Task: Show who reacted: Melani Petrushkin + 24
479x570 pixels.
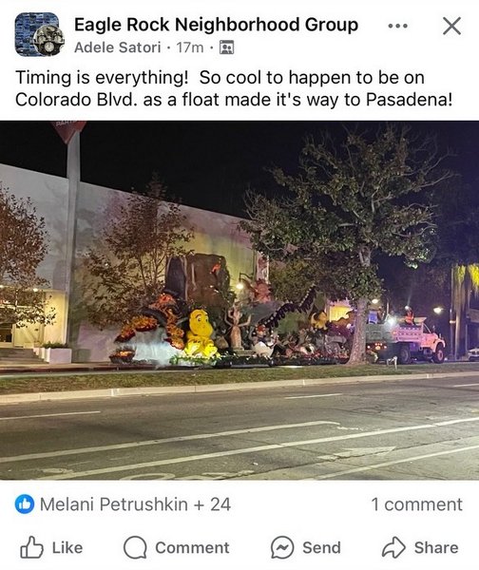Action: [135, 504]
